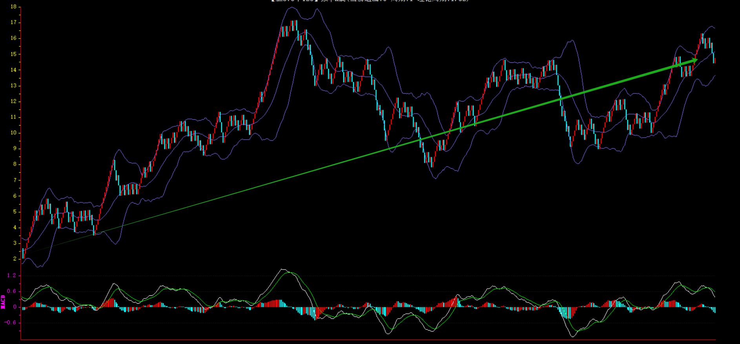The image size is (740, 344).
Task: Click the 6 mark on price axis
Action: tap(15, 196)
